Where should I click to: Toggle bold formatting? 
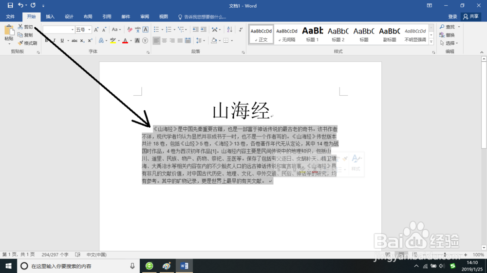tap(46, 41)
